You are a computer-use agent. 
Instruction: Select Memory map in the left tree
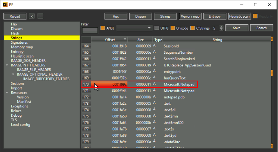[22, 47]
